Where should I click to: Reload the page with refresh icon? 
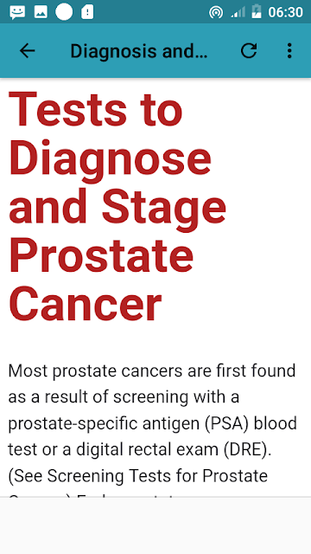[249, 51]
